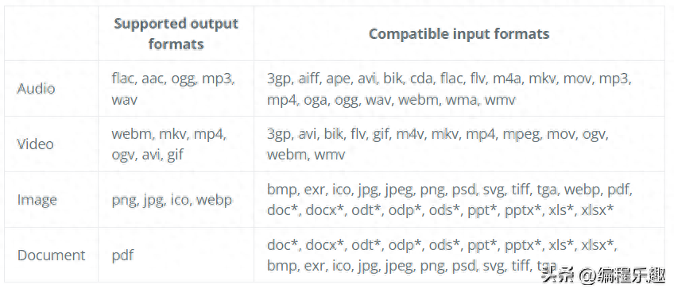Click the empty top-left header cell

[51, 33]
